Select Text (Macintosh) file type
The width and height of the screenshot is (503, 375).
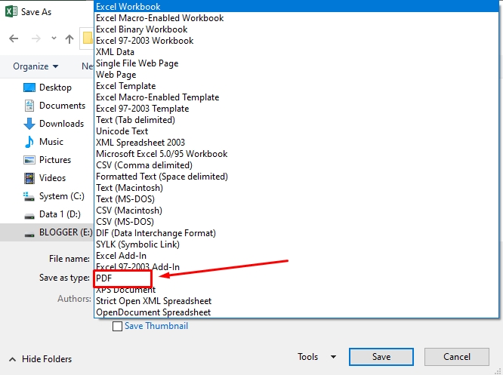[x=296, y=188]
